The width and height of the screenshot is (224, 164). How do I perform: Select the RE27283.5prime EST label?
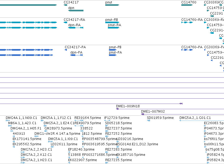click(118, 149)
